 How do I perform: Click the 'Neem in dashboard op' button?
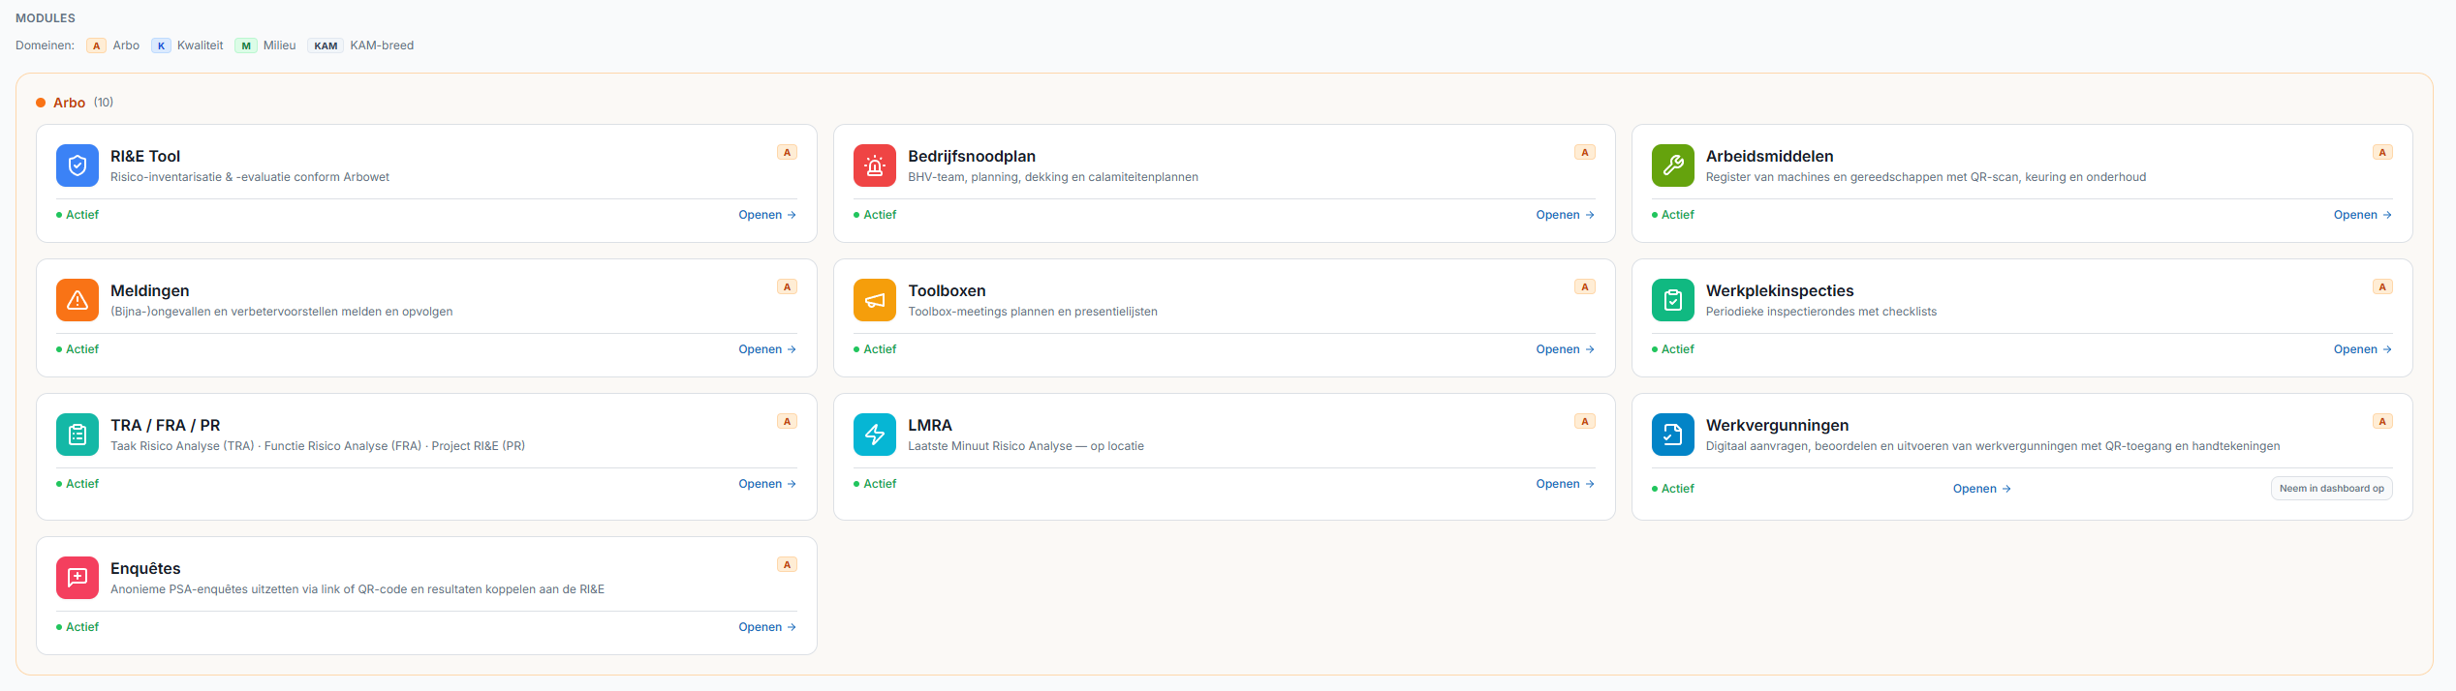click(x=2332, y=489)
